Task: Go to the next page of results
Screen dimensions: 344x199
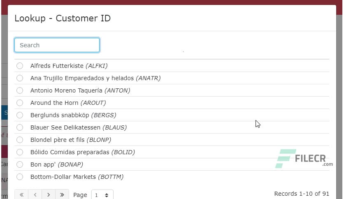Action: 49,194
